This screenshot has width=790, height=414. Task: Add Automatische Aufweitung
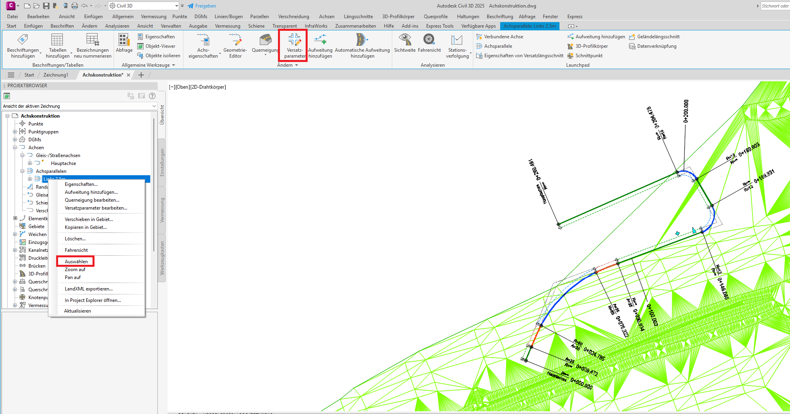[362, 47]
